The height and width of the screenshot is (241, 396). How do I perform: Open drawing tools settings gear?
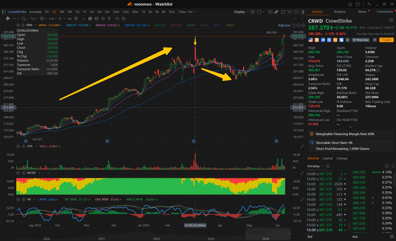[123, 18]
